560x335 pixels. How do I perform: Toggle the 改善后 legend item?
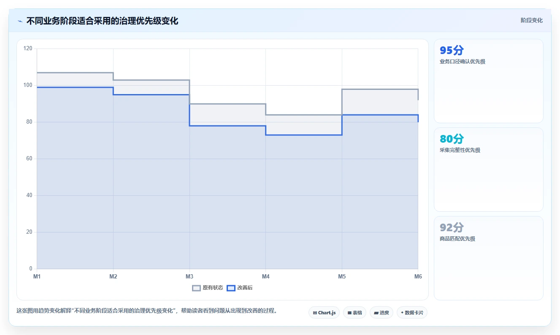click(x=240, y=288)
